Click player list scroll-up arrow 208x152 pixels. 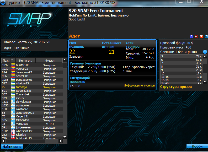pyautogui.click(x=65, y=60)
